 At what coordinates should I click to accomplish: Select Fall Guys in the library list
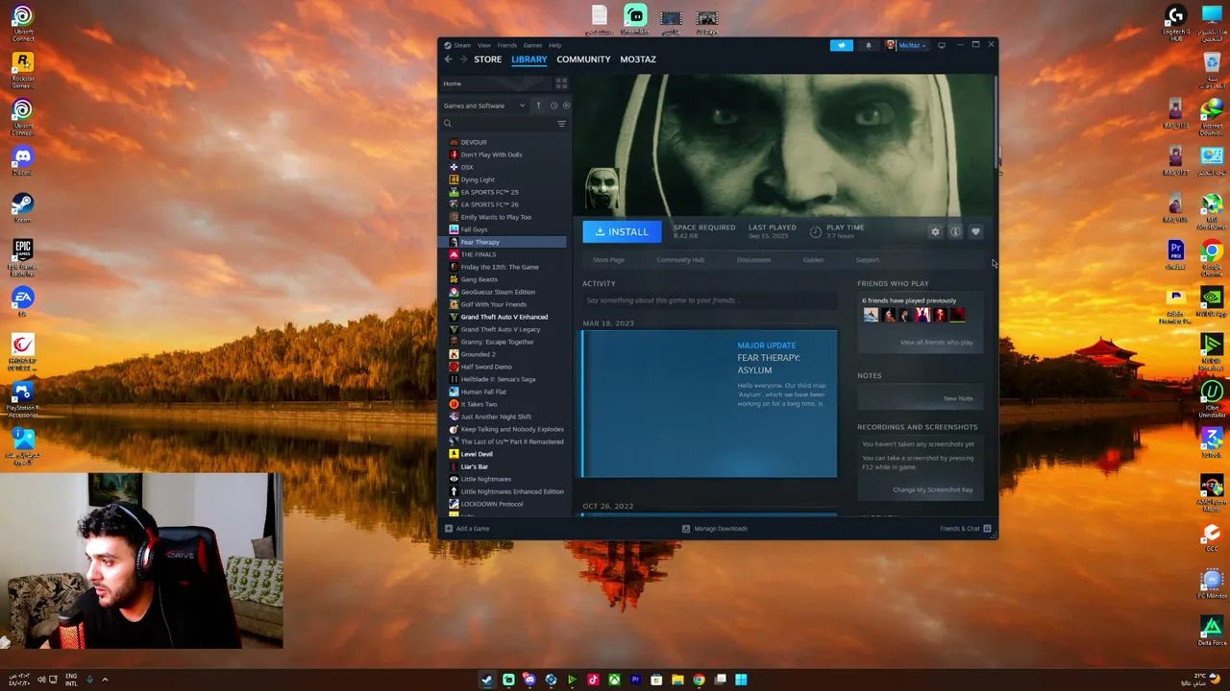(474, 229)
